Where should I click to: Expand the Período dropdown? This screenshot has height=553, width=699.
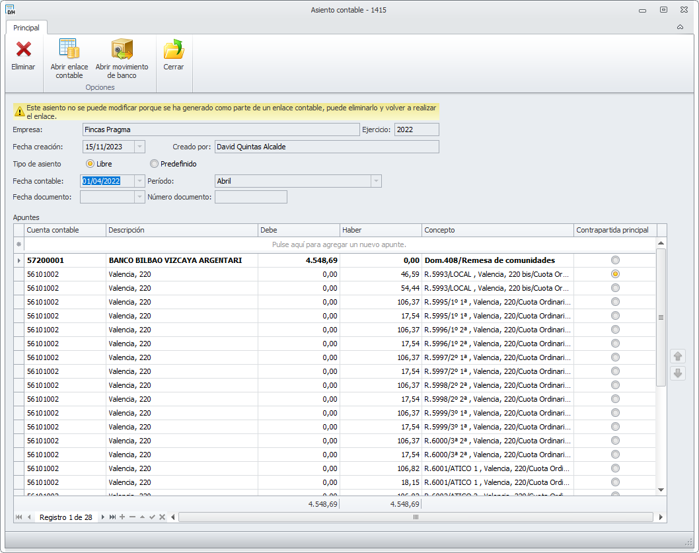coord(375,181)
